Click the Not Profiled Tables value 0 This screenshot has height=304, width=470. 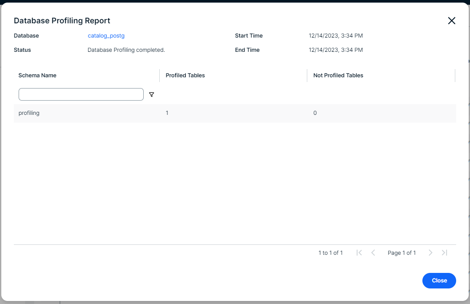point(315,113)
